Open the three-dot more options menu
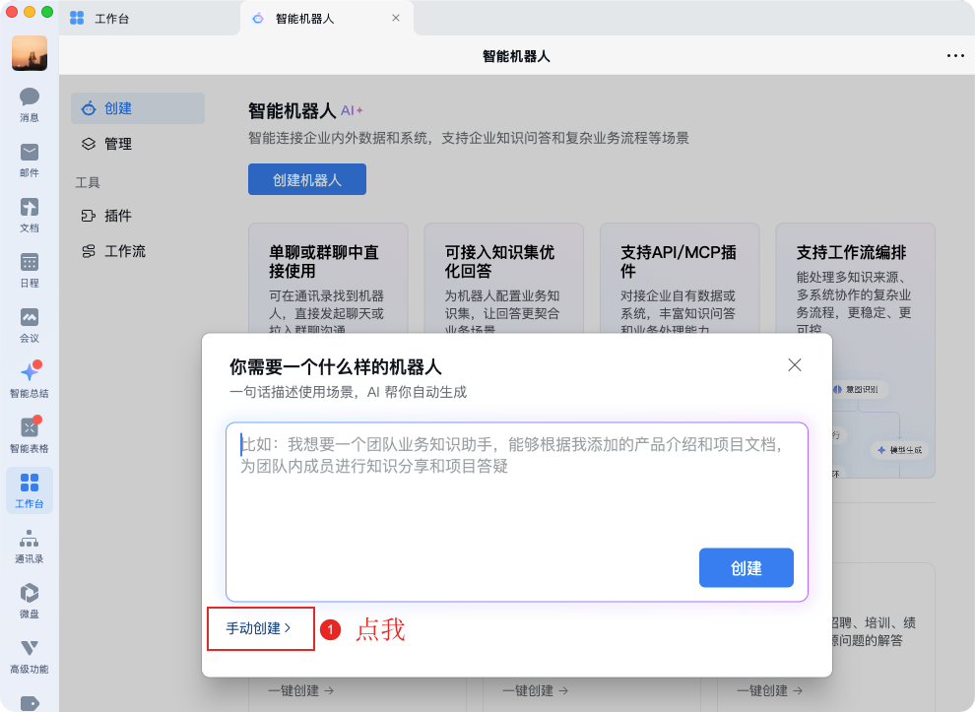The width and height of the screenshot is (975, 712). pyautogui.click(x=954, y=56)
